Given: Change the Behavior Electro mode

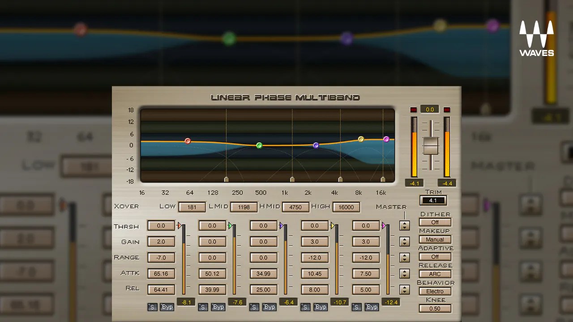Looking at the screenshot, I should (x=435, y=291).
